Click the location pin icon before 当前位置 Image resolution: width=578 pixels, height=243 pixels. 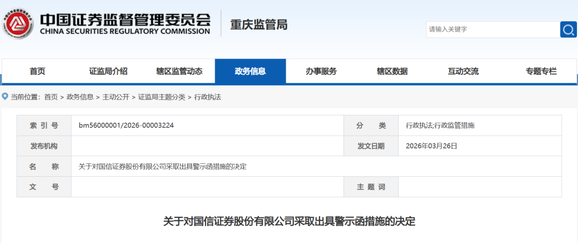click(x=5, y=97)
